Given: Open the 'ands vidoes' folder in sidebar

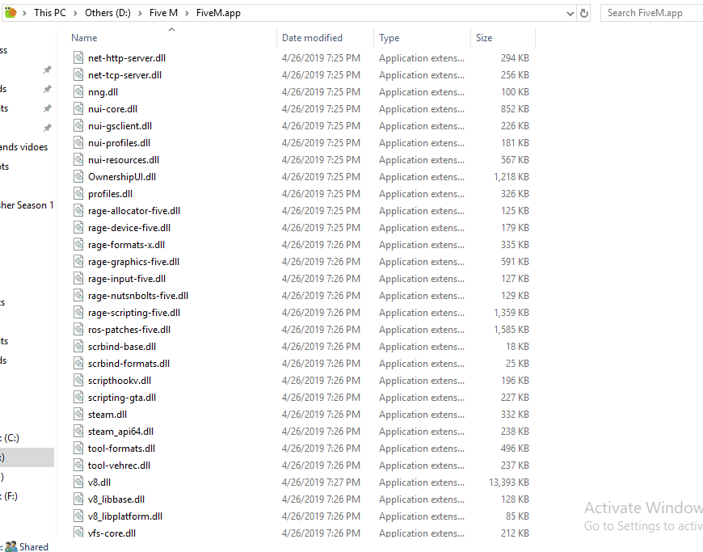Looking at the screenshot, I should pos(23,146).
